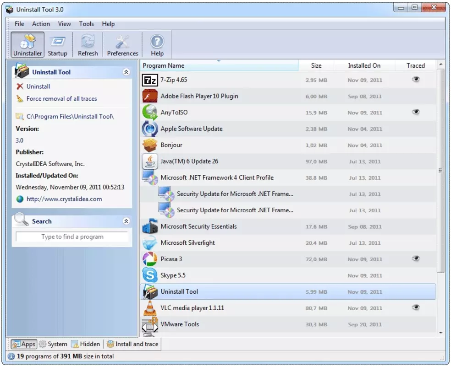Collapse the Uninstall Tool side panel

click(126, 72)
